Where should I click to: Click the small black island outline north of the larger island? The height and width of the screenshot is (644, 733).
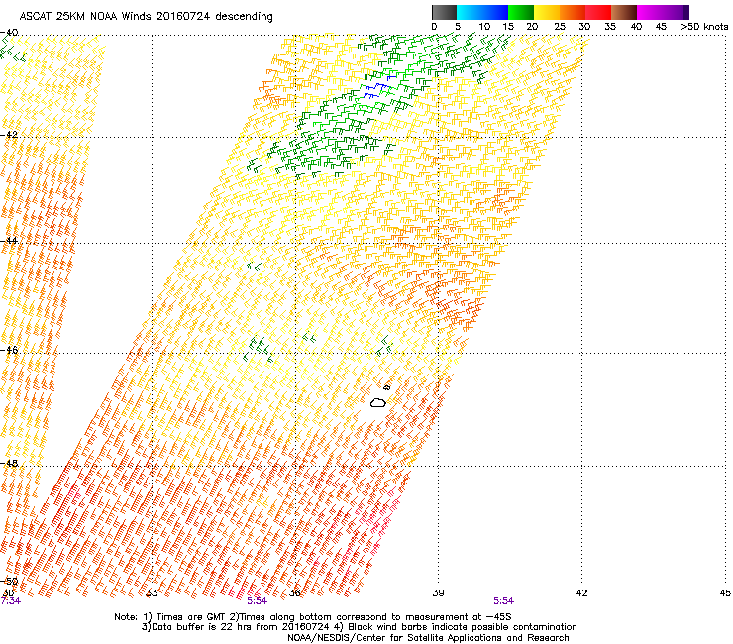(387, 387)
